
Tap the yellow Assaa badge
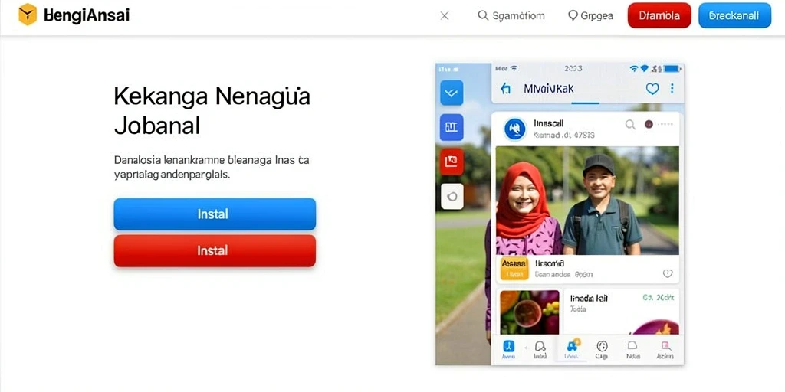(514, 269)
